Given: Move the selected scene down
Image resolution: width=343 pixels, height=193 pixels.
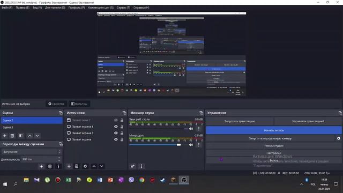Looking at the screenshot, I should [37, 136].
